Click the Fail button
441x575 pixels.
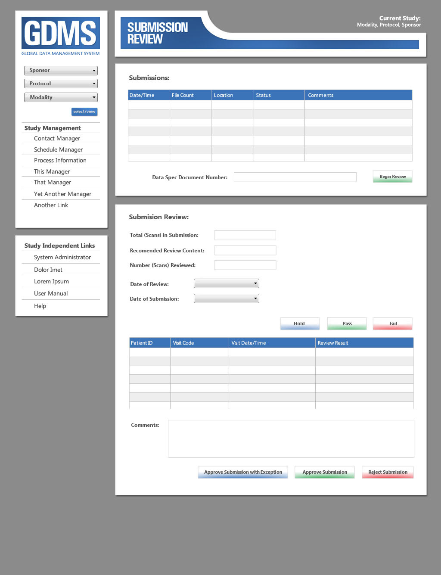pos(393,323)
